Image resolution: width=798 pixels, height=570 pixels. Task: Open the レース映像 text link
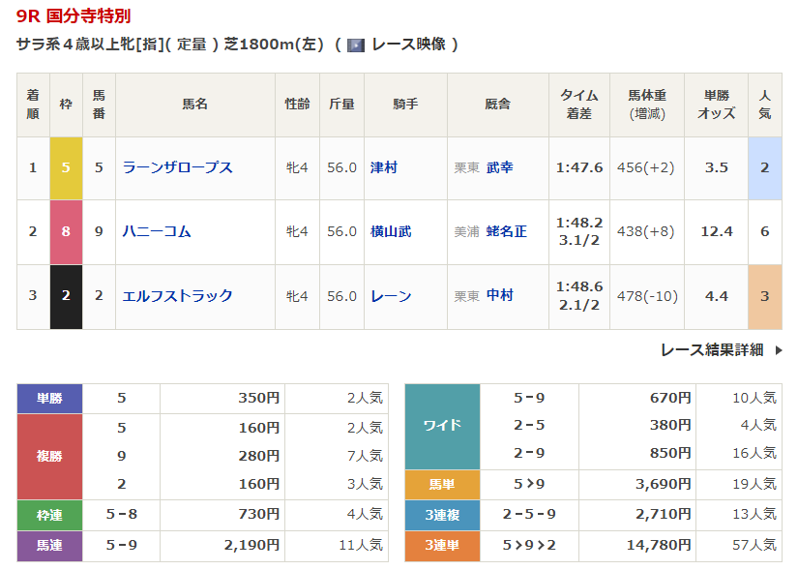coord(408,45)
